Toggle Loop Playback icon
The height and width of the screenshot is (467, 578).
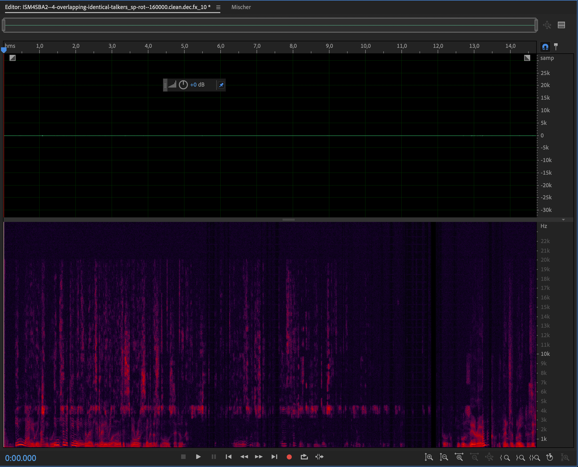coord(304,457)
